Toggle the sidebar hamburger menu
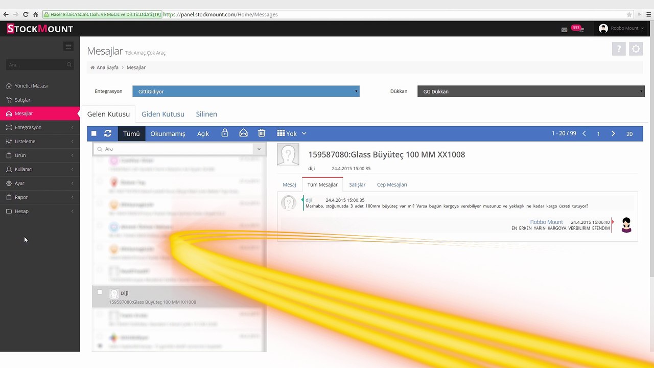Screen dimensions: 654x368 [68, 46]
